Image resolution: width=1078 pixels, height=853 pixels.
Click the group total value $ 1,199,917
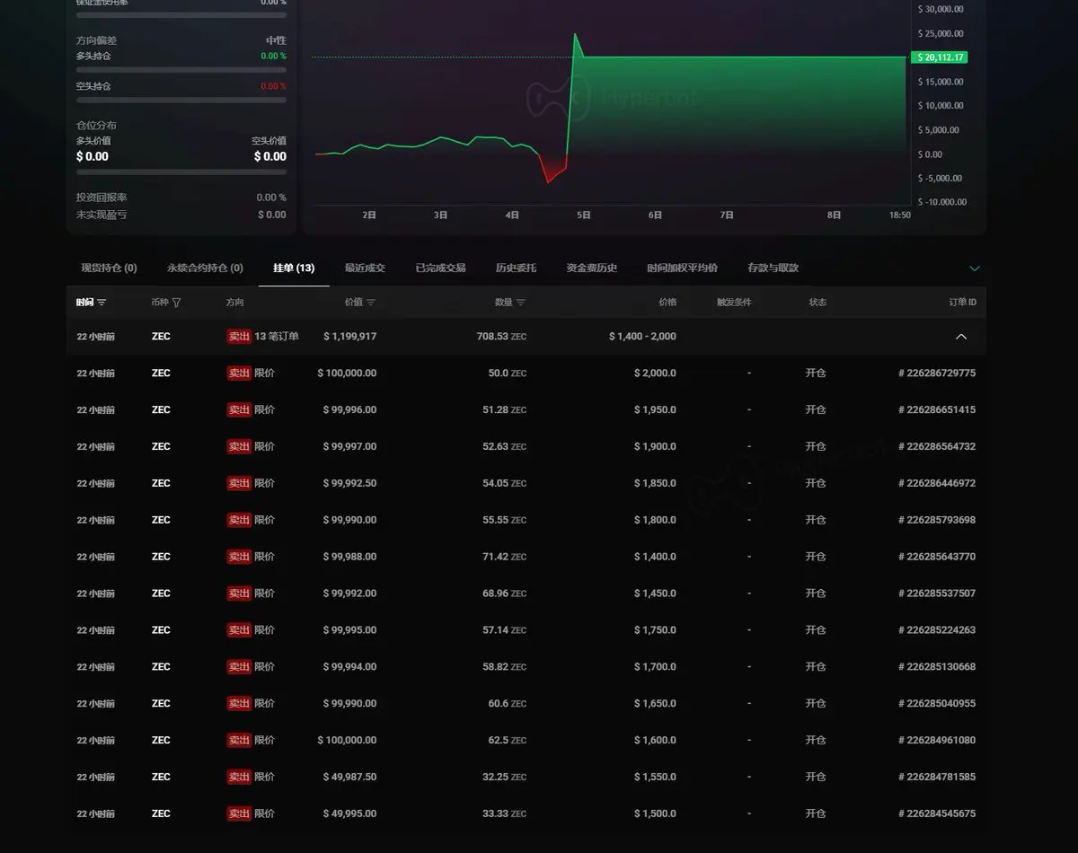tap(349, 337)
